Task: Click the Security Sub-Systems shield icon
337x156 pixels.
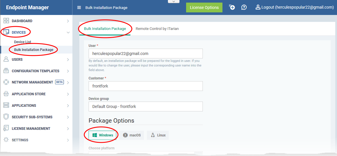Action: [6, 117]
